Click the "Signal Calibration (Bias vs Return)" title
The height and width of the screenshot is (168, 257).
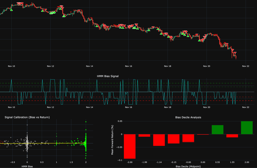(x=27, y=117)
